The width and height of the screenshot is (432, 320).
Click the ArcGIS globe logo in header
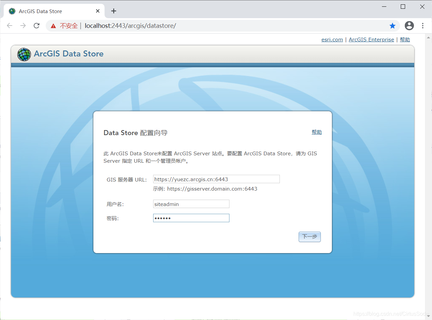(x=24, y=54)
